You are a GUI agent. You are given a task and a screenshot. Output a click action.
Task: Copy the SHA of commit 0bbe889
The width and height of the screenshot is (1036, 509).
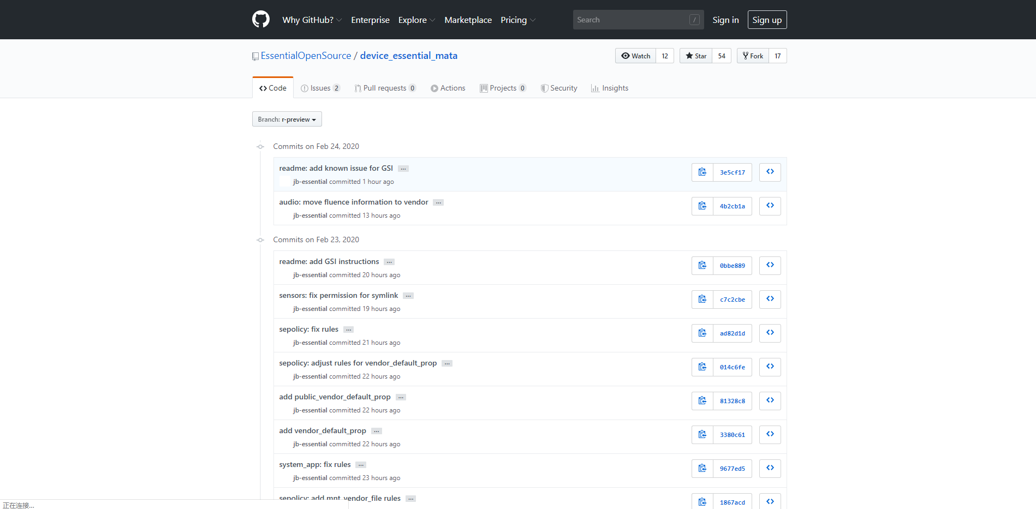tap(702, 266)
